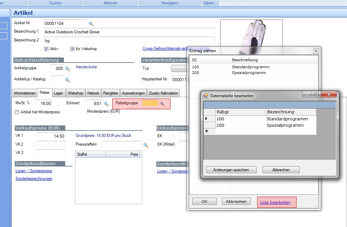347x227 pixels.
Task: Toggle the für Webshop checkbox
Action: [72, 49]
